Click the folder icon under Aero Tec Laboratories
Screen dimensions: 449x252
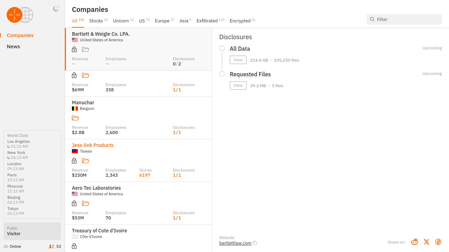point(85,203)
